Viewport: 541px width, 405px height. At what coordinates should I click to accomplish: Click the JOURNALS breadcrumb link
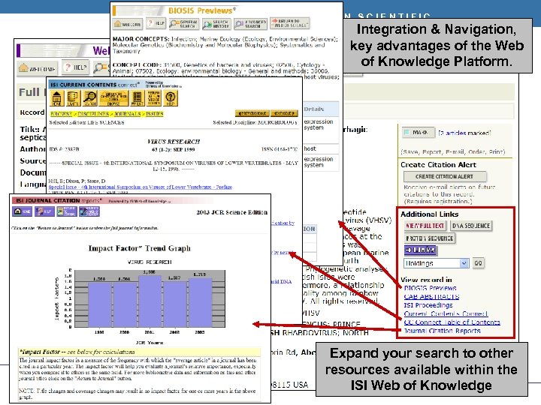tap(127, 114)
